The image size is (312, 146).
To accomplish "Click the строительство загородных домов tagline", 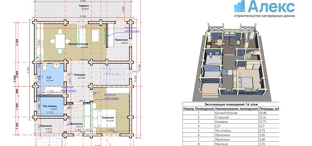I will click(x=264, y=16).
